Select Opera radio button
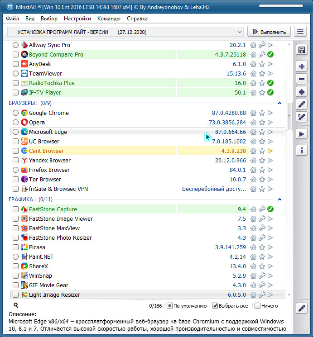The image size is (313, 337). (15, 122)
